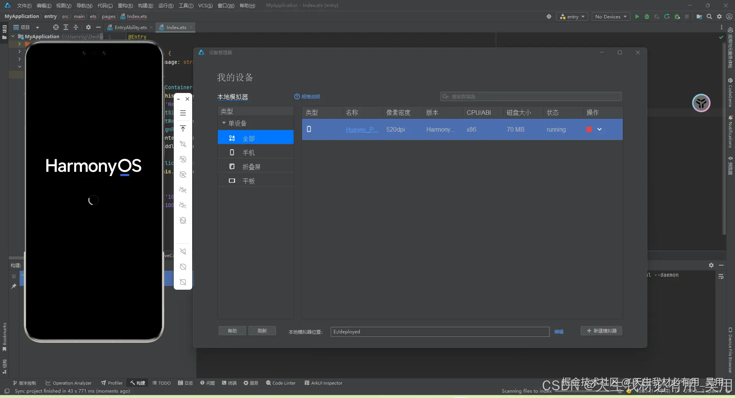Click the target icon left of the entry selector
735x398 pixels.
pos(549,16)
